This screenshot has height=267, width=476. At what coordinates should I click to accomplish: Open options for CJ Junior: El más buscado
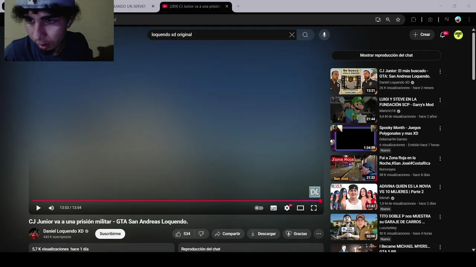click(440, 72)
